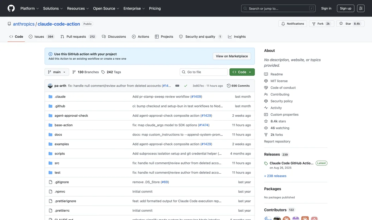Click View on Marketplace button
The height and width of the screenshot is (220, 372).
pos(232,56)
